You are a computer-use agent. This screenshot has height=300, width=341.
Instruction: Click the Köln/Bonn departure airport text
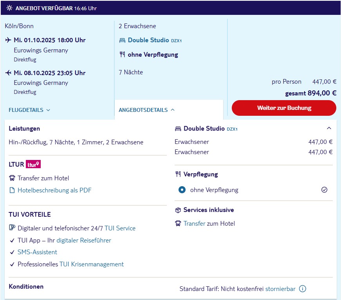[19, 26]
